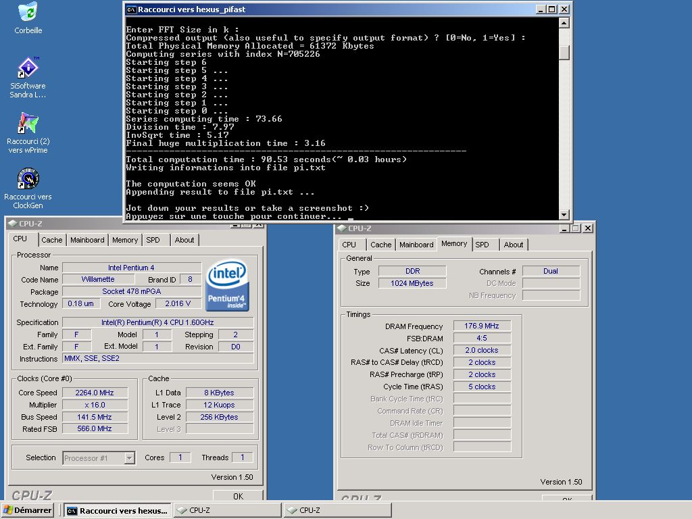The image size is (692, 519).
Task: Click the specification Pentium 4 CPU 1.60GHz field
Action: (x=157, y=322)
